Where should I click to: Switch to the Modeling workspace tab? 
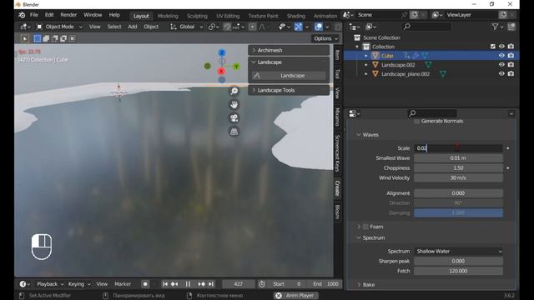pos(168,16)
